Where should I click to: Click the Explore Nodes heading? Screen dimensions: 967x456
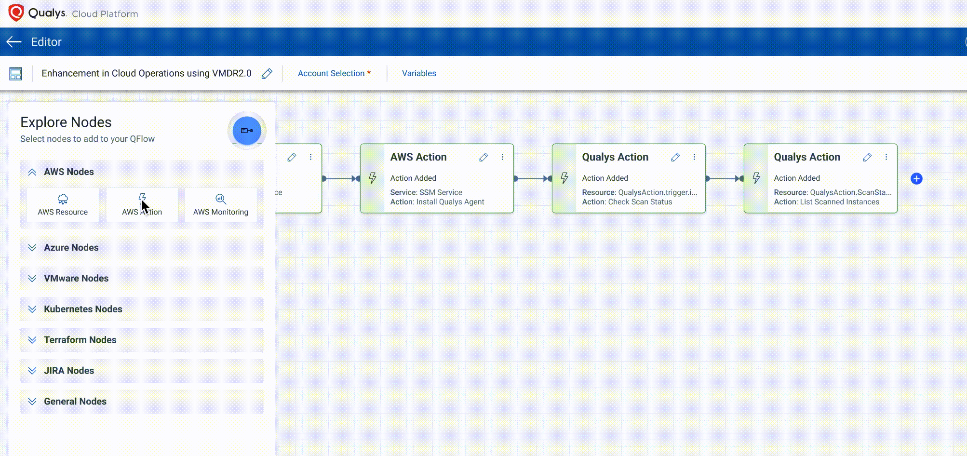[66, 122]
